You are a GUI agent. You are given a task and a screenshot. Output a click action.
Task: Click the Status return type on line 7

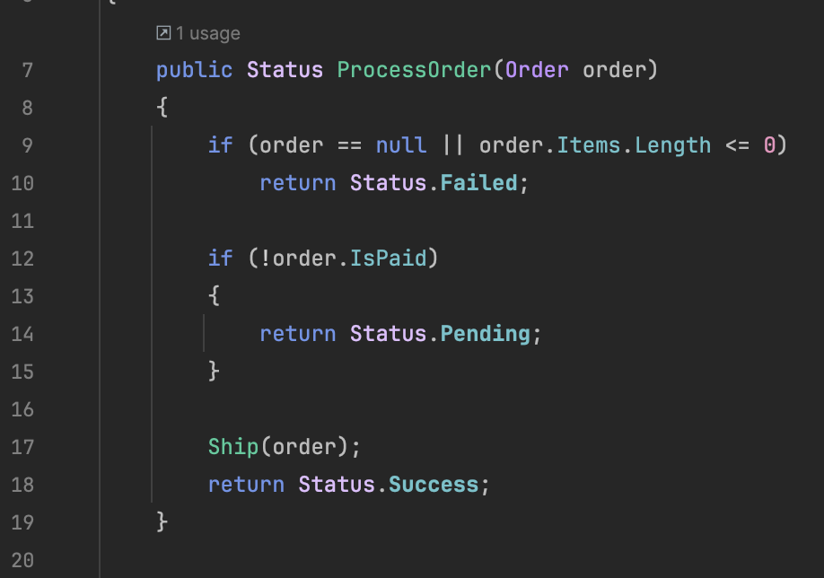click(x=285, y=70)
